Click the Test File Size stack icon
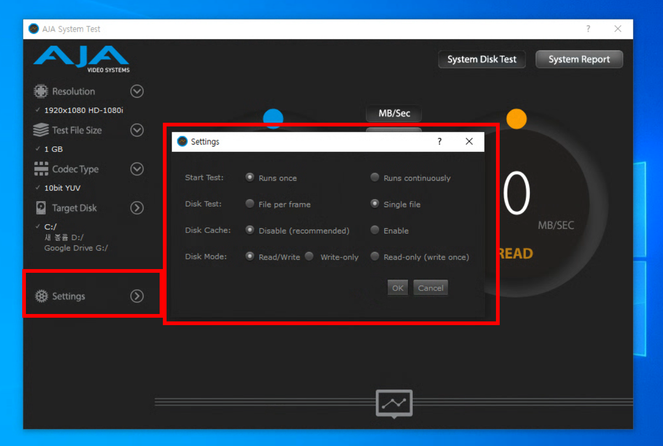This screenshot has height=446, width=663. (41, 130)
